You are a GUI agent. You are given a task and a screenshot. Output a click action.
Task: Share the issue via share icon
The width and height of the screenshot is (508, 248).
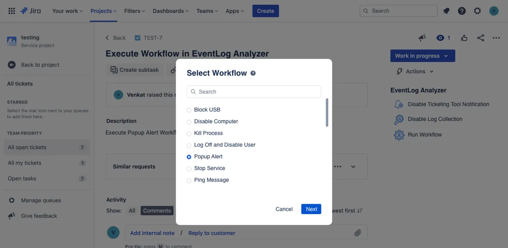(x=480, y=38)
